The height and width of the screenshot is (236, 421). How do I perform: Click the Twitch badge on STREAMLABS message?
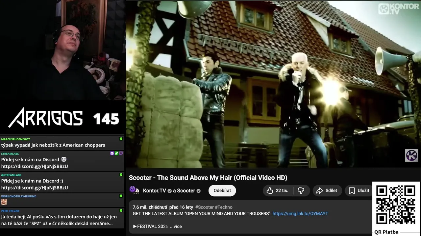coord(121,153)
